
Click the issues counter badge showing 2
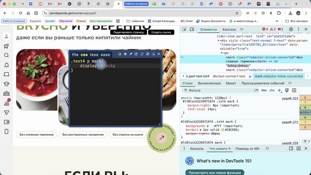(280, 29)
